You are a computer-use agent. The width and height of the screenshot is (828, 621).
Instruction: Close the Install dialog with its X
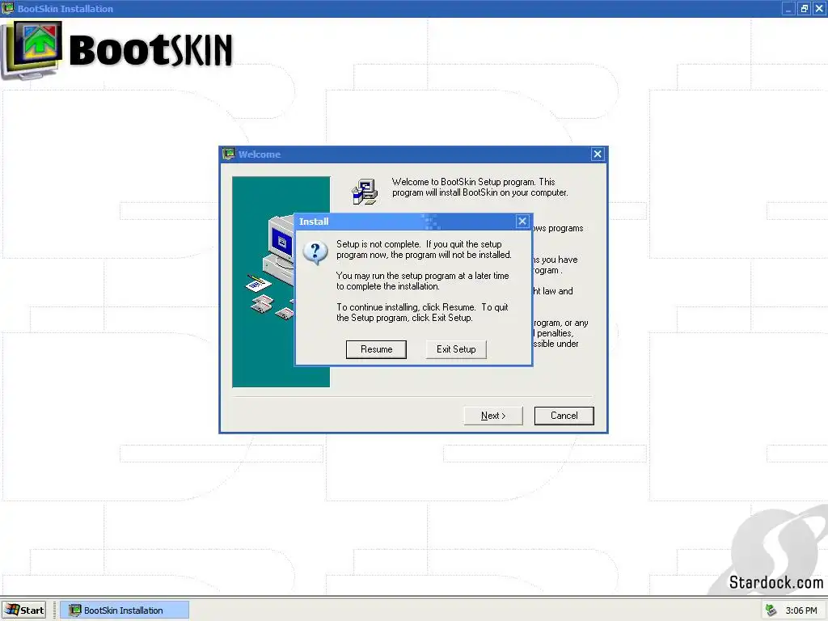[x=522, y=222]
